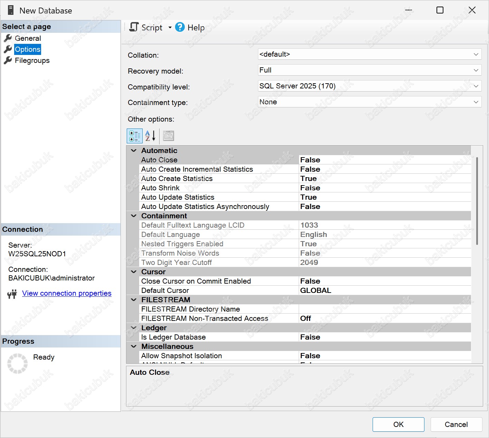Go to the Filegroups page
The width and height of the screenshot is (489, 438).
(32, 60)
